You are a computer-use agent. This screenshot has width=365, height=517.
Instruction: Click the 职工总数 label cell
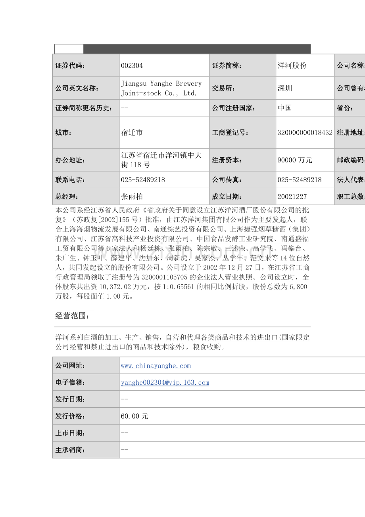point(350,197)
